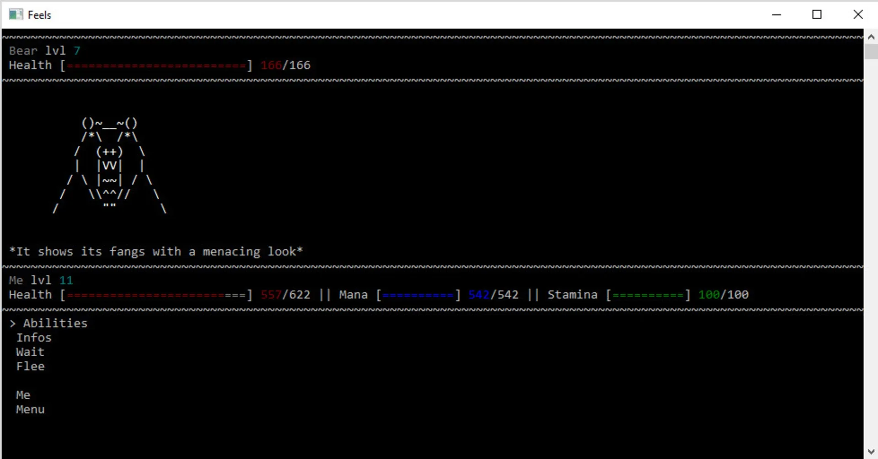Click the scrollbar down arrow

tap(871, 452)
